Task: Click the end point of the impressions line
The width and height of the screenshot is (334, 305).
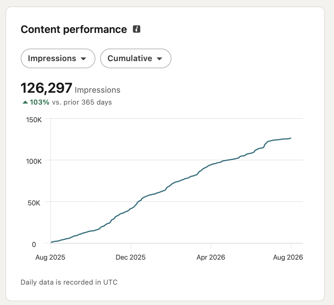Action: tap(291, 138)
